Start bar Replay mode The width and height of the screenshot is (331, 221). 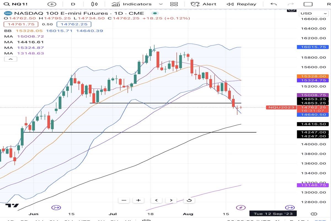pyautogui.click(x=241, y=4)
